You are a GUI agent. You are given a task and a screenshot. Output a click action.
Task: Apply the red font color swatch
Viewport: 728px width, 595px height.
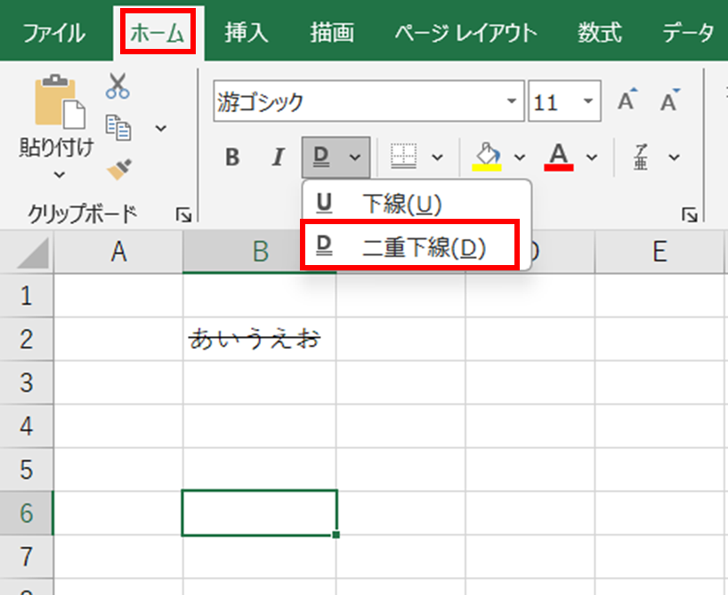[559, 157]
